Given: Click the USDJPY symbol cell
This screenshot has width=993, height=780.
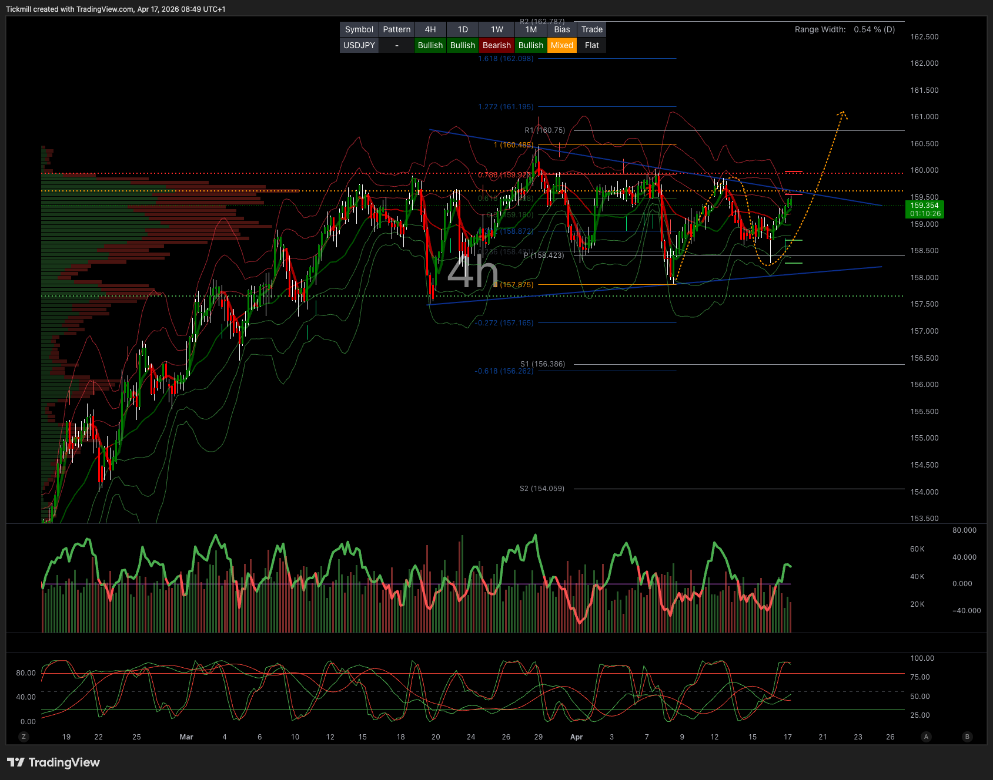Looking at the screenshot, I should point(359,45).
